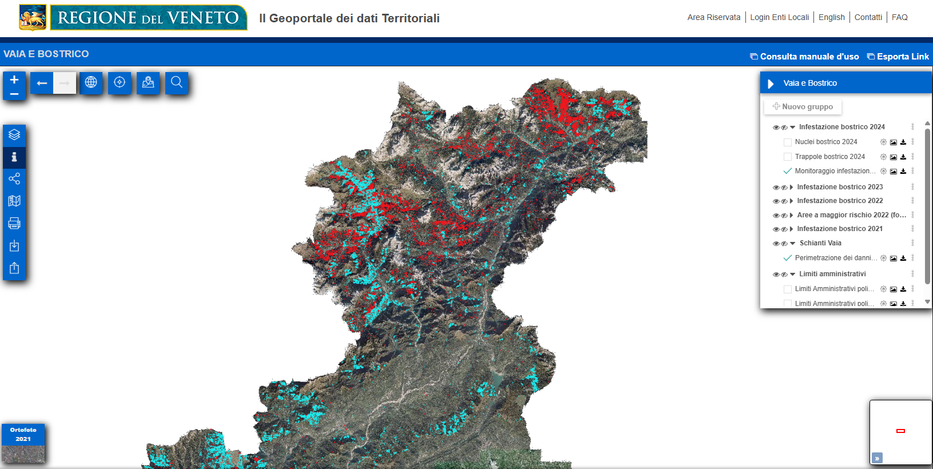The width and height of the screenshot is (933, 469).
Task: Zoom in on the map with plus button
Action: point(14,80)
